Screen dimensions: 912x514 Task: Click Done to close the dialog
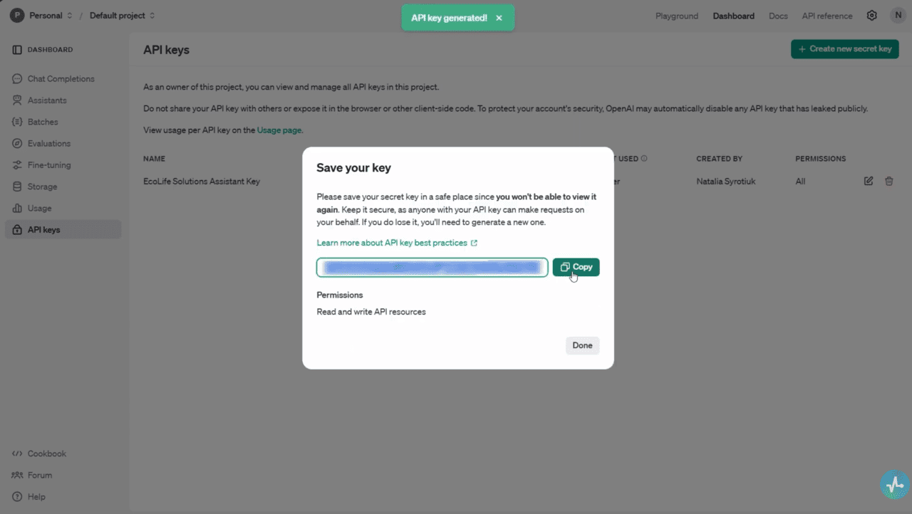(x=582, y=345)
